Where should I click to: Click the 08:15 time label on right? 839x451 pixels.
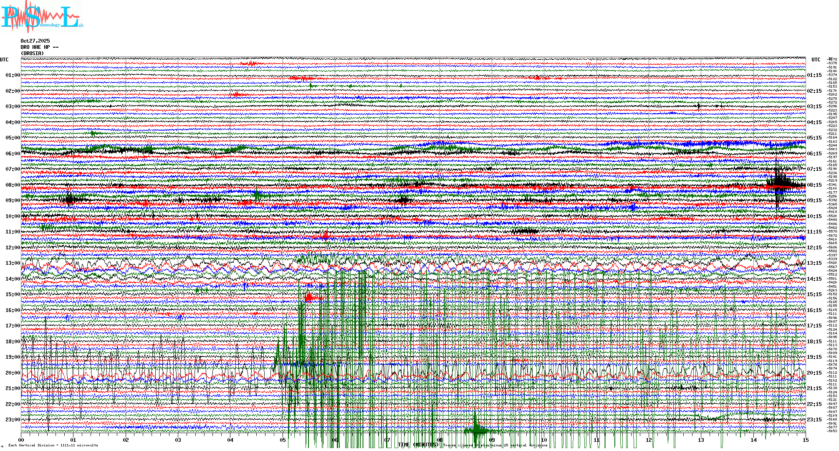click(x=814, y=185)
